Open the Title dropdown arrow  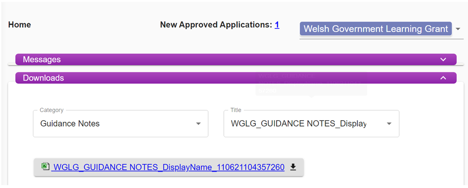tap(389, 124)
